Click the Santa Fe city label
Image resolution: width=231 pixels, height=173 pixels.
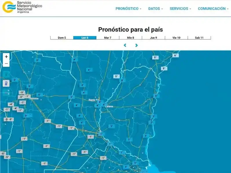point(93,100)
